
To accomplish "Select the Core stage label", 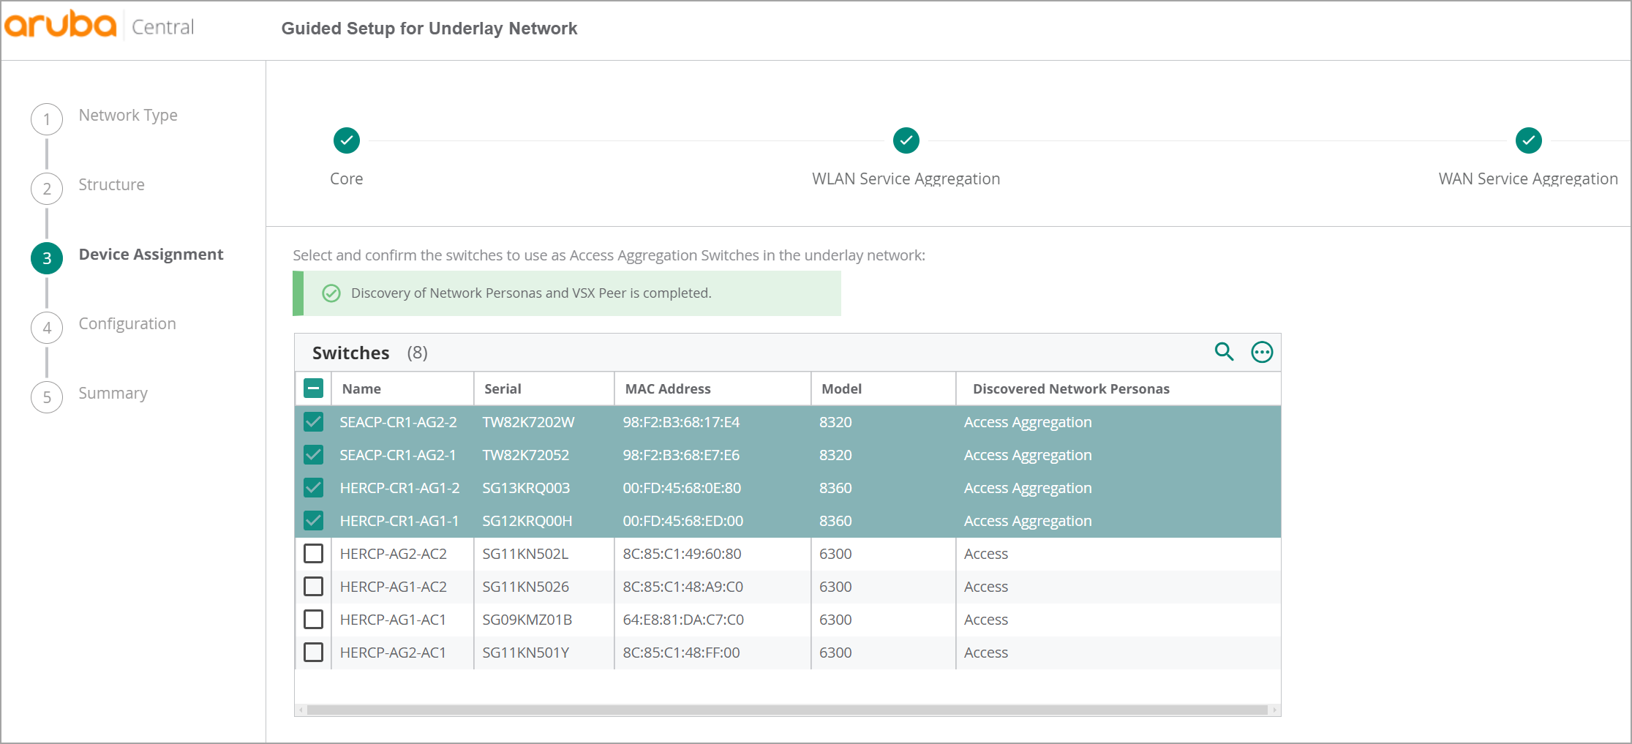I will click(346, 179).
